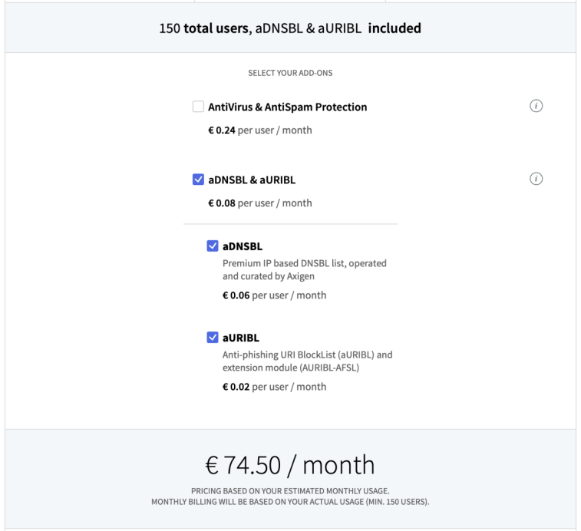Click the € 0.02 per user price
Viewport: 581px width, 531px height.
click(x=274, y=387)
